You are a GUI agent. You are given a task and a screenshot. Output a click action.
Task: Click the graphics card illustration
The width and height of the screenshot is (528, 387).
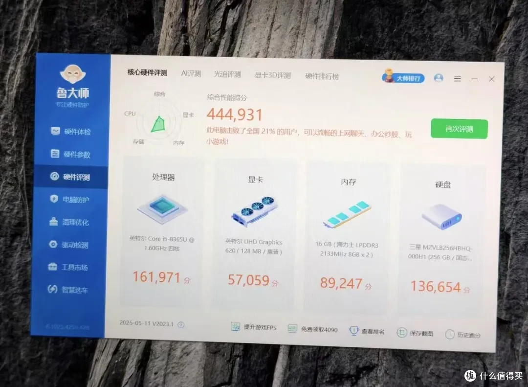pos(255,211)
